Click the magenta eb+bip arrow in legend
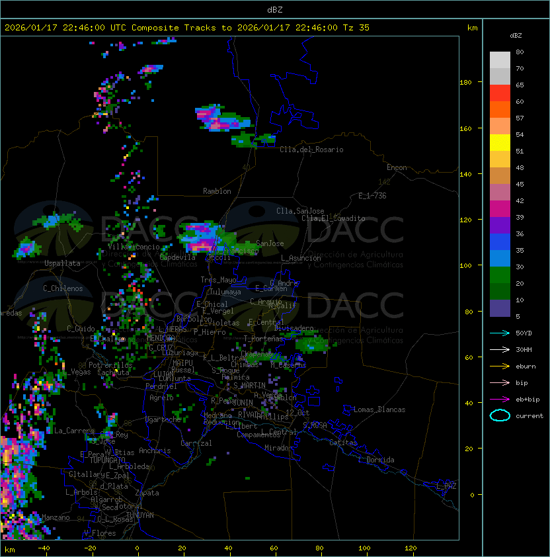The height and width of the screenshot is (557, 550). click(500, 400)
